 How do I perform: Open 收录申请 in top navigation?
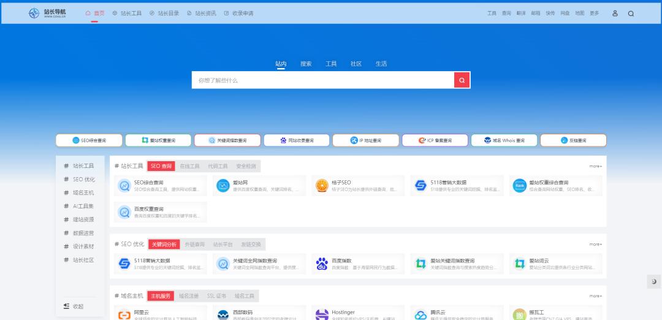click(238, 13)
